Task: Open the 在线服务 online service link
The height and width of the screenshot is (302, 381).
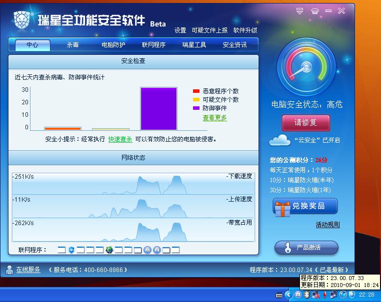Action: (x=28, y=270)
